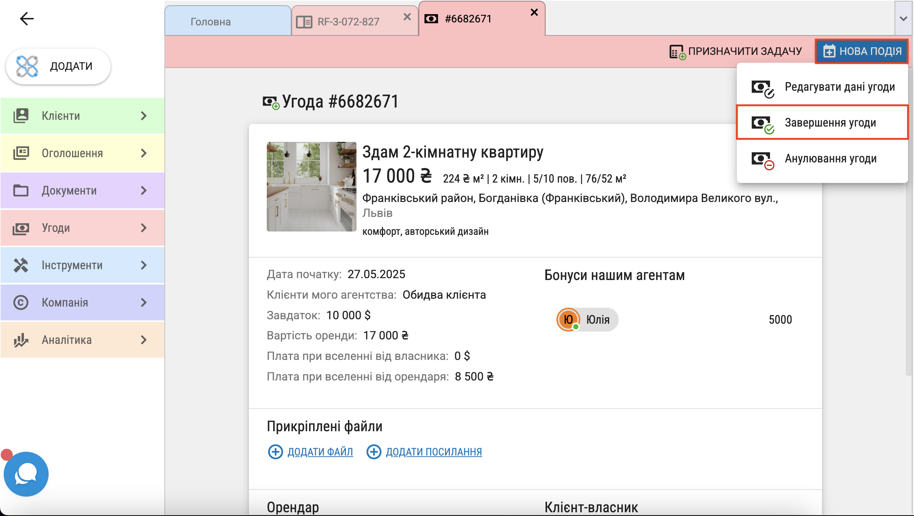Click ПРИЗНАЧИТИ ЗАДАЧУ button

pos(735,51)
